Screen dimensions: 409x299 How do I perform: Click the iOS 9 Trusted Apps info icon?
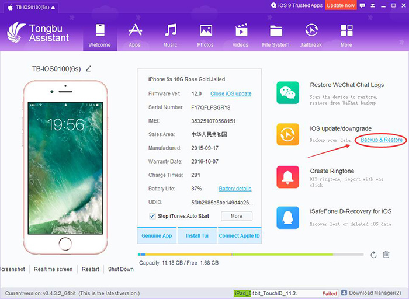coord(273,5)
